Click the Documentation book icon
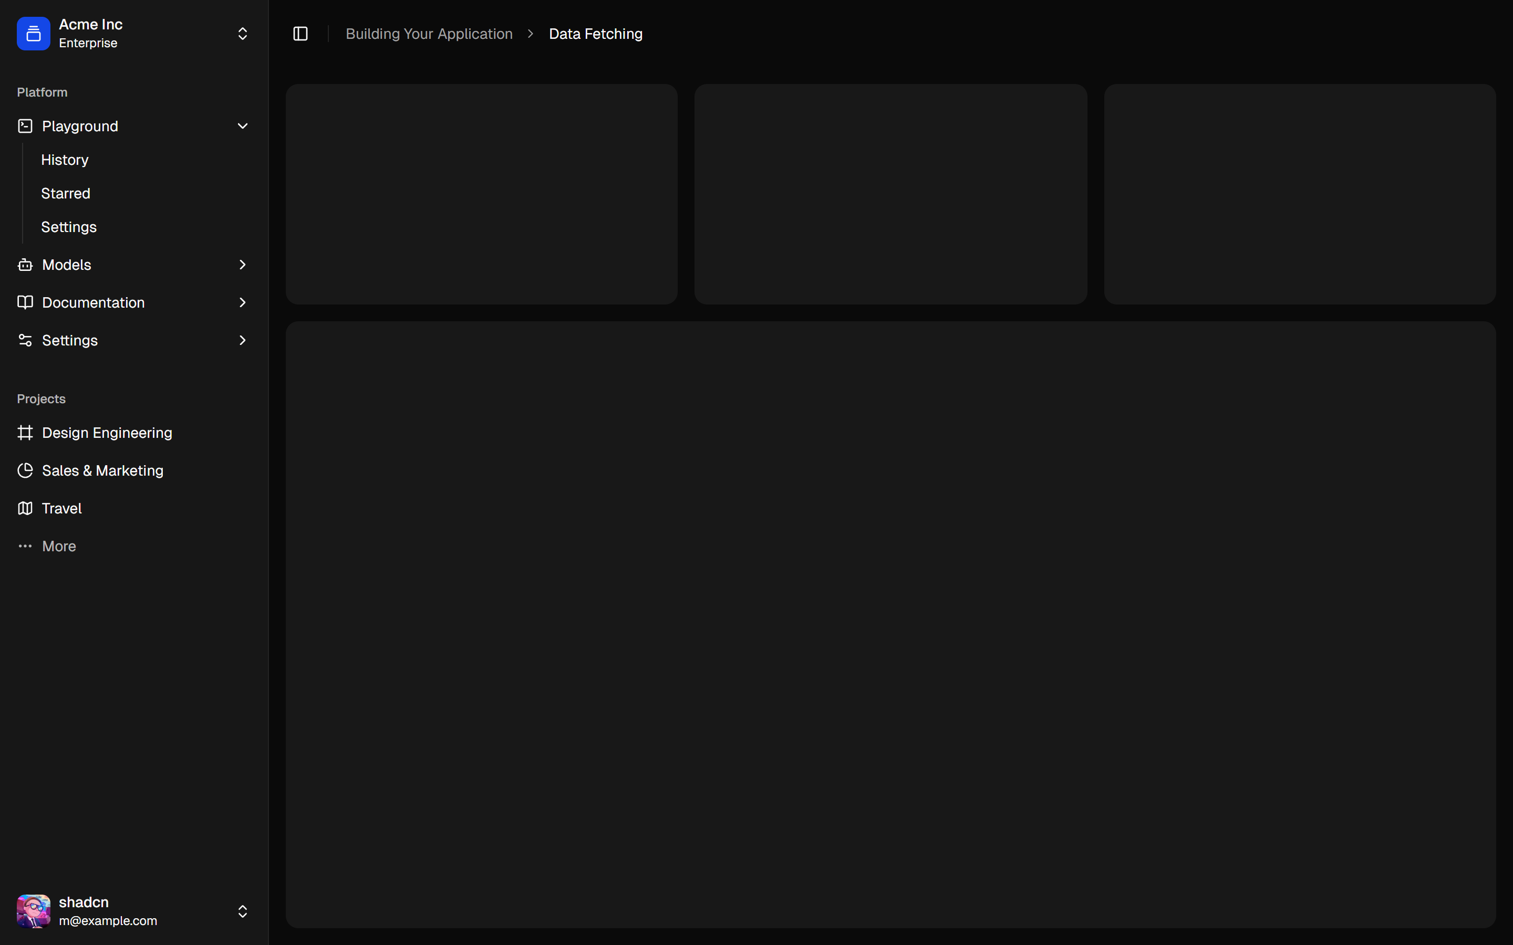Viewport: 1513px width, 945px height. pyautogui.click(x=25, y=302)
